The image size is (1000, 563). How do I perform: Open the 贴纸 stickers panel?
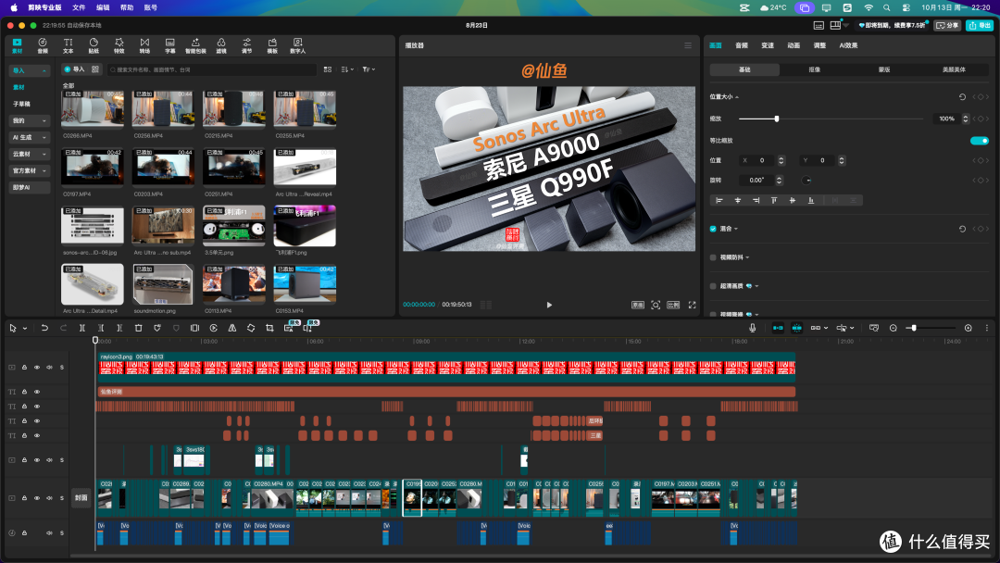click(94, 45)
